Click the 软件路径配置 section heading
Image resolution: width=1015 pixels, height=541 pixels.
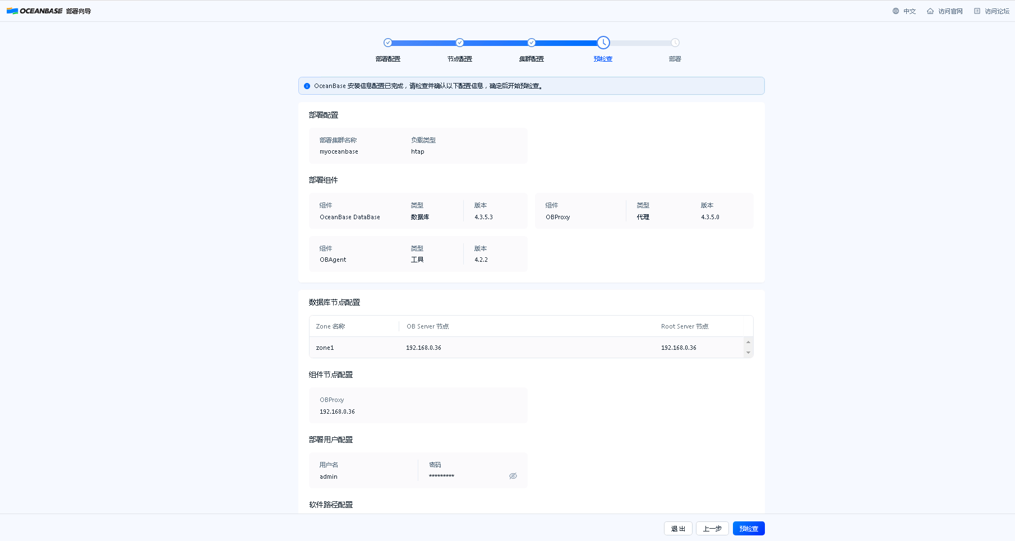(331, 505)
